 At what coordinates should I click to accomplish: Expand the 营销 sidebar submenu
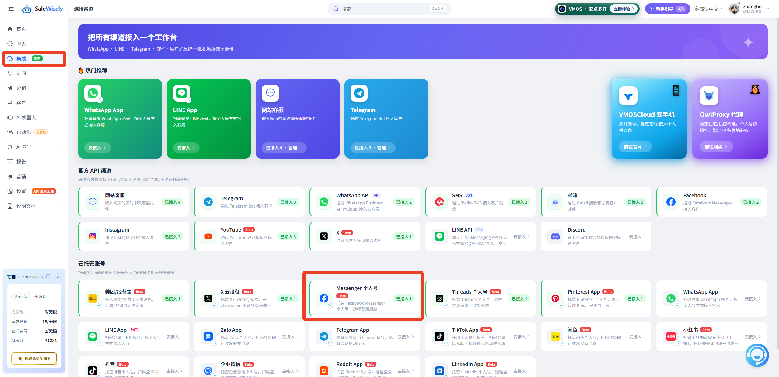point(60,176)
